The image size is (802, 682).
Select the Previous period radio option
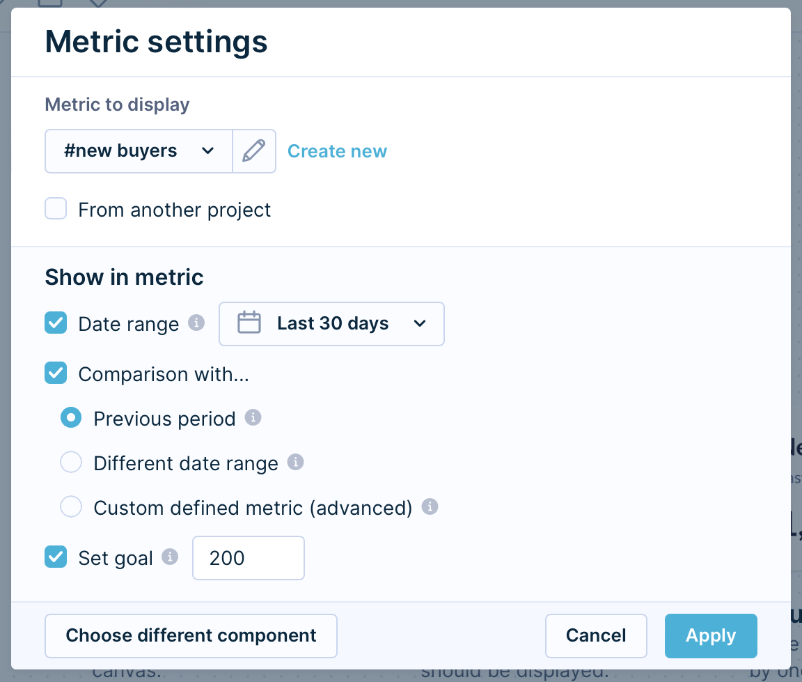[71, 418]
